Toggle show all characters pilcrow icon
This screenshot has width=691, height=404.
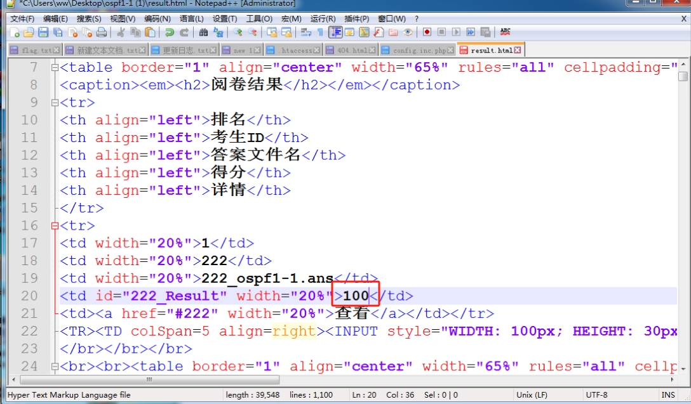pyautogui.click(x=320, y=32)
